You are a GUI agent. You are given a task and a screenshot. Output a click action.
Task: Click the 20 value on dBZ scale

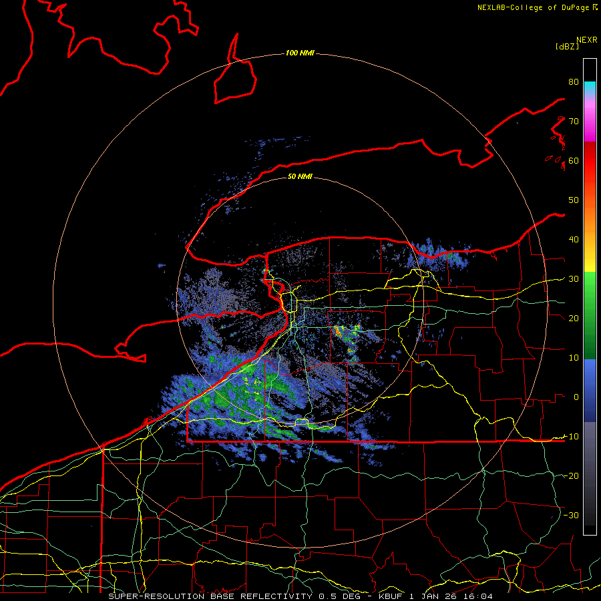click(574, 318)
